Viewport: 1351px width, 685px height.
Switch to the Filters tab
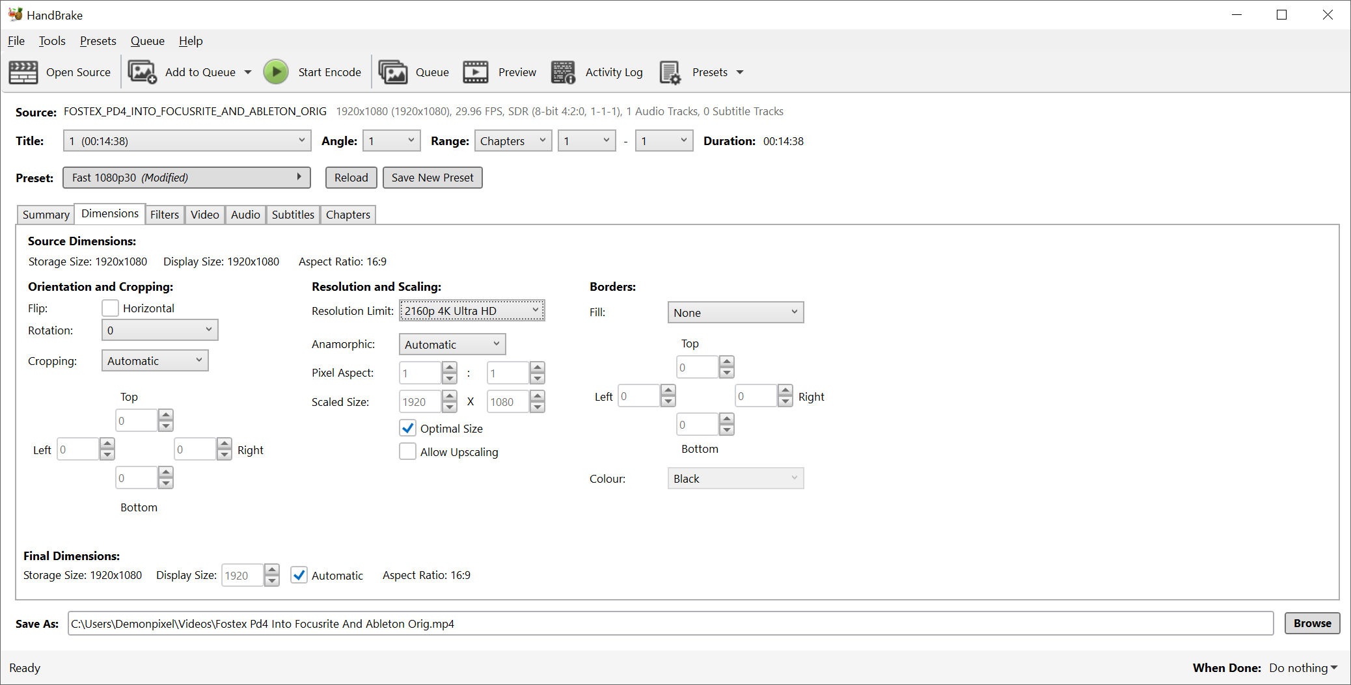[165, 215]
